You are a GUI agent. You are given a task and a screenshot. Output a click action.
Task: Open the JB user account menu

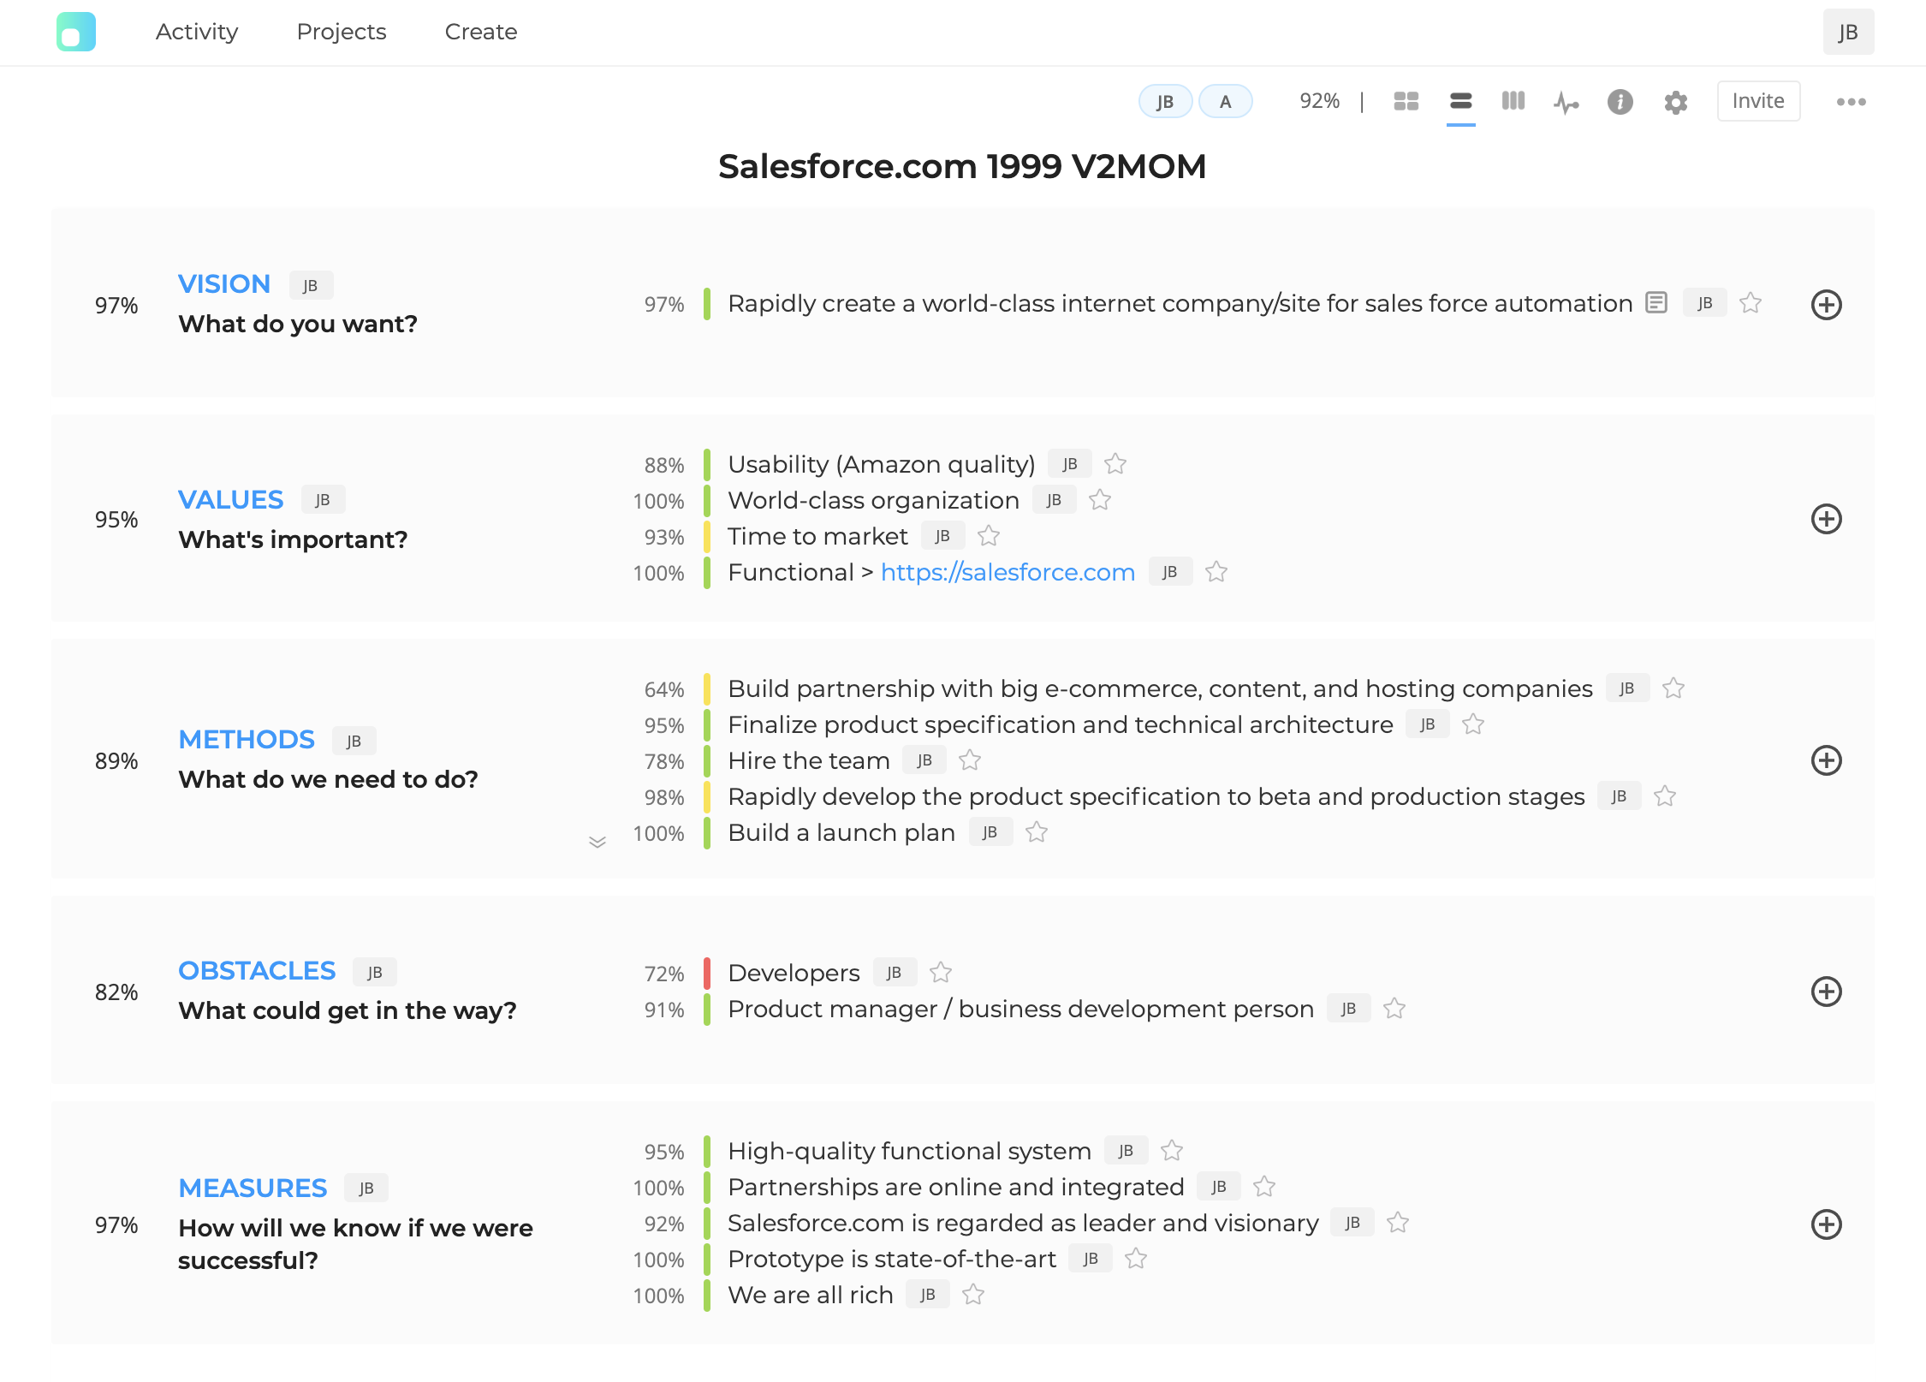1848,32
